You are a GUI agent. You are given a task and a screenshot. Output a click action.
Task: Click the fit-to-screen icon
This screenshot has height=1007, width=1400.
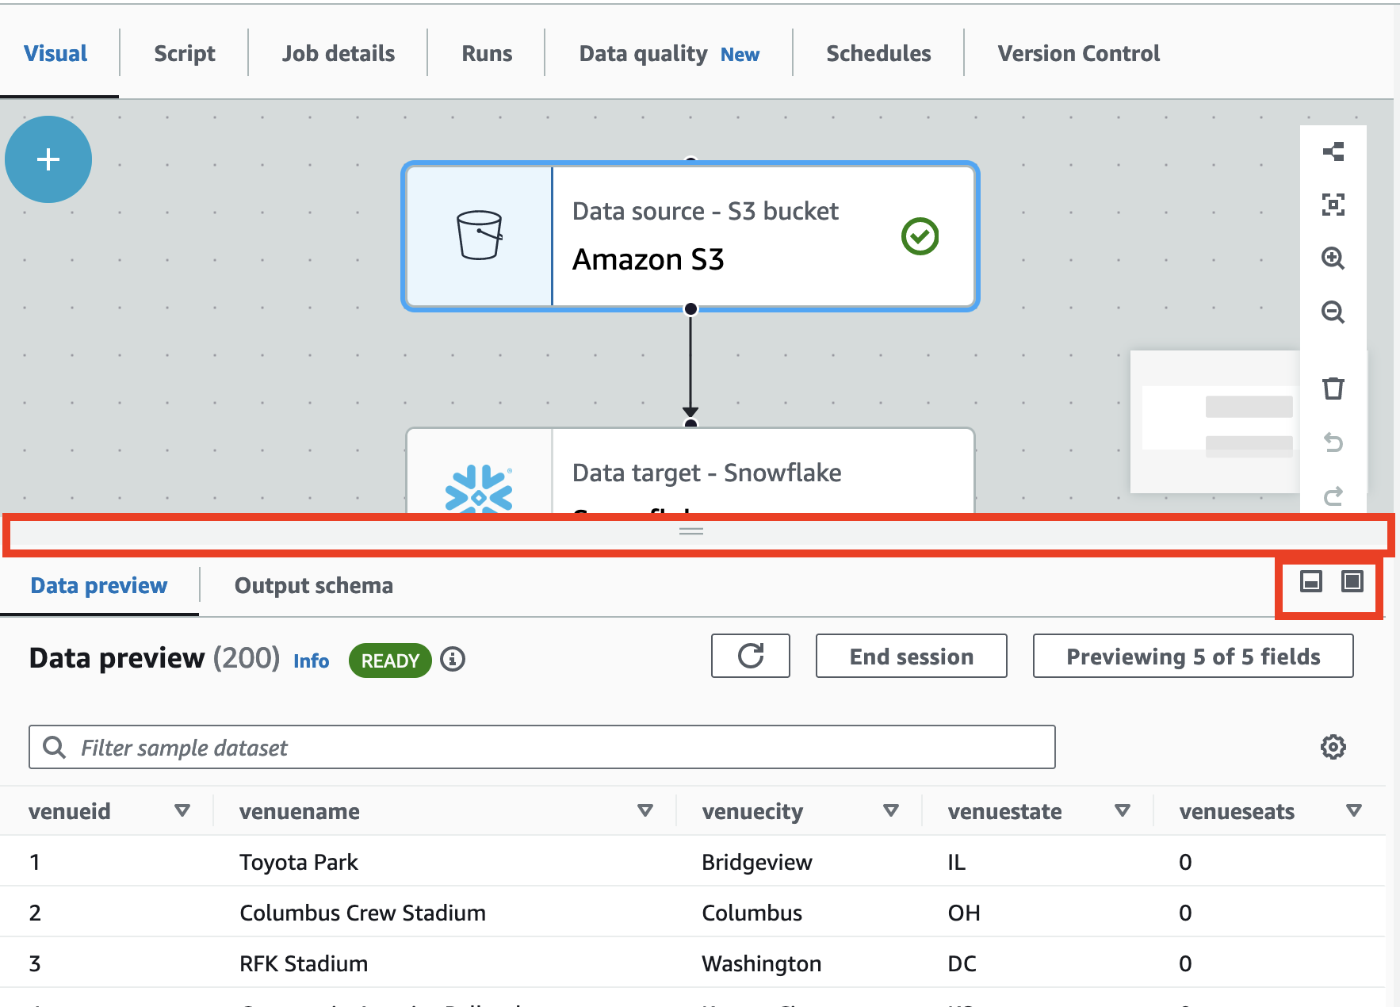coord(1334,205)
